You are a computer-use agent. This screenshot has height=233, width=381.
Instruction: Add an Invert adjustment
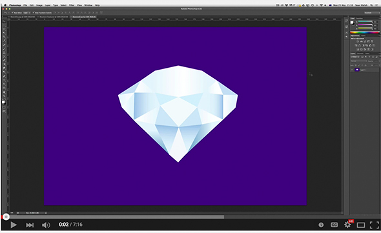[x=358, y=50]
